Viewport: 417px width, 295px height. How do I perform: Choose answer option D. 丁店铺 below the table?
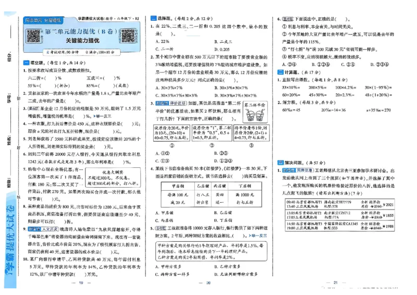point(223,220)
